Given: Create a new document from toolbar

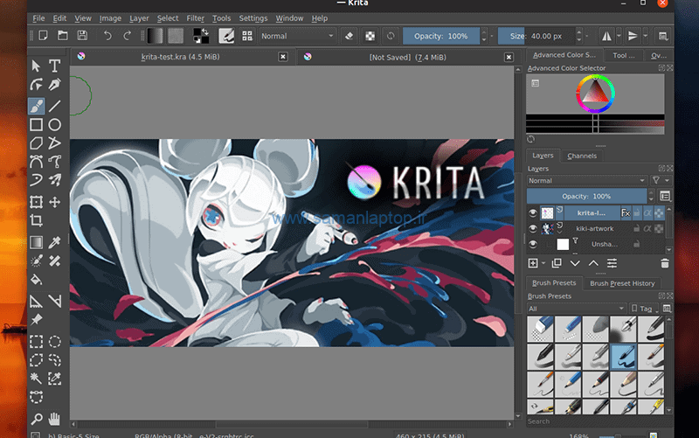Looking at the screenshot, I should point(43,36).
